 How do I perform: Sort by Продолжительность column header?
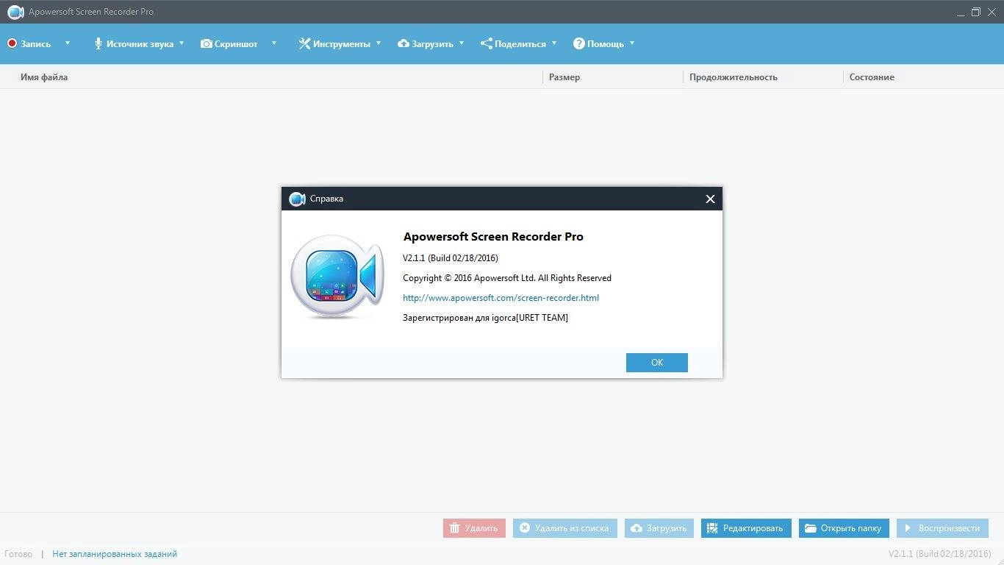pyautogui.click(x=734, y=77)
